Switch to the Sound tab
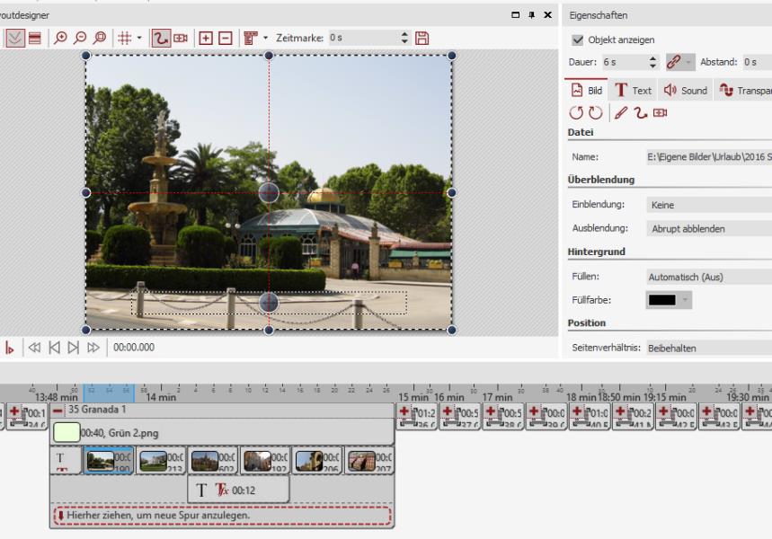The image size is (772, 539). tap(685, 91)
